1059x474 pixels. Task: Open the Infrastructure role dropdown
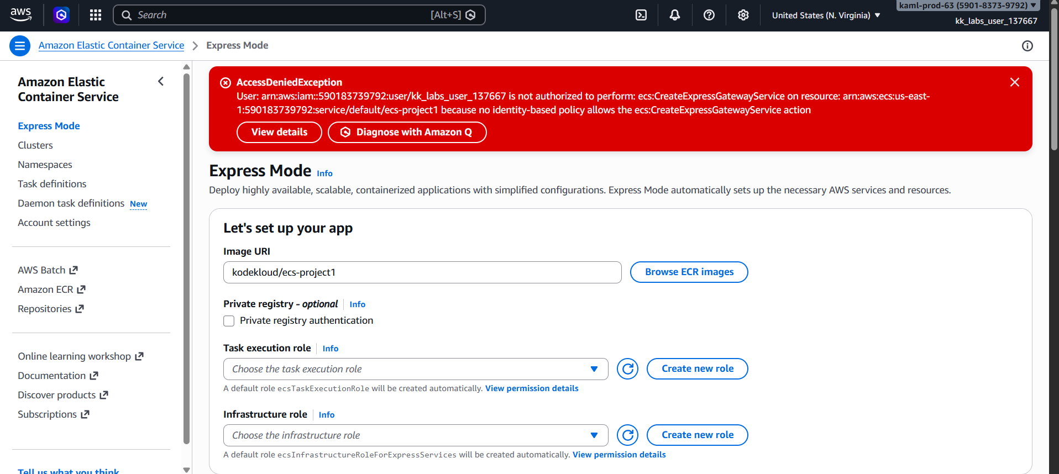416,435
